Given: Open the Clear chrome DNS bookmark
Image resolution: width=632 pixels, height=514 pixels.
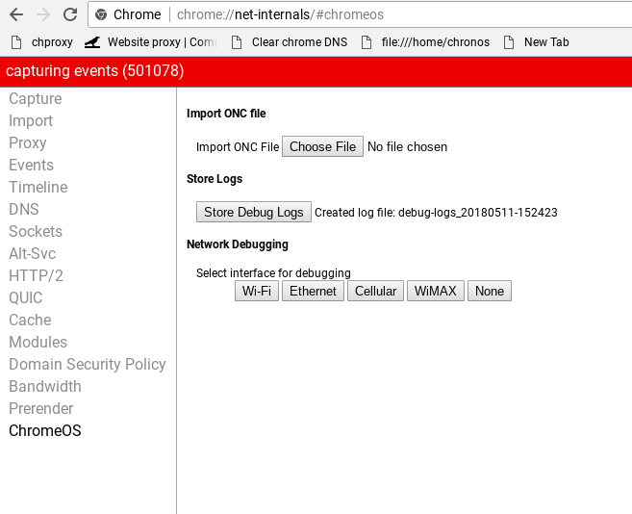Looking at the screenshot, I should pos(290,42).
